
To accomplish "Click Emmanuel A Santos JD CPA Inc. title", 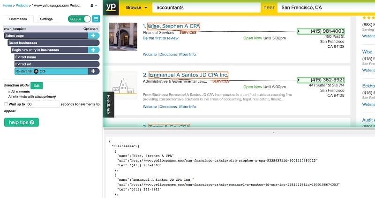I will [x=188, y=75].
